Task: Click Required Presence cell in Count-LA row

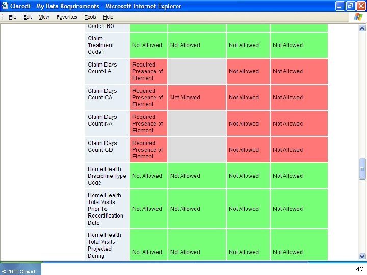Action: click(149, 71)
